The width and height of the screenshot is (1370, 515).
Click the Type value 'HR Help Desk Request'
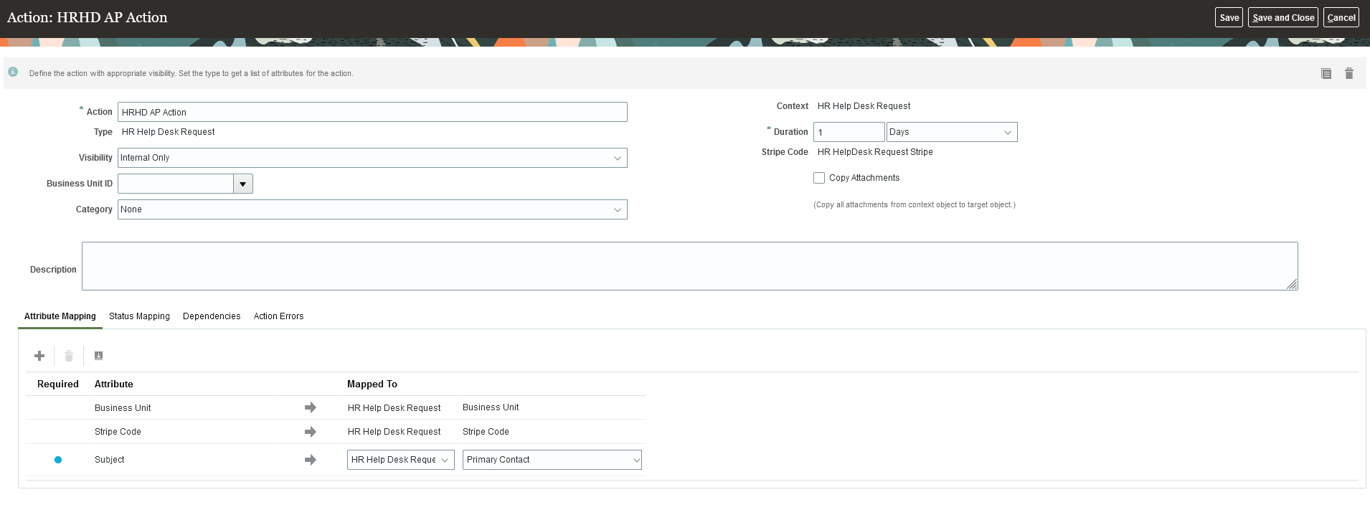point(169,132)
